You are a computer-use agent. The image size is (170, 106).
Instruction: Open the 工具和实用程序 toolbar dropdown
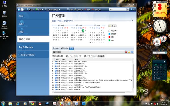(x=52, y=10)
